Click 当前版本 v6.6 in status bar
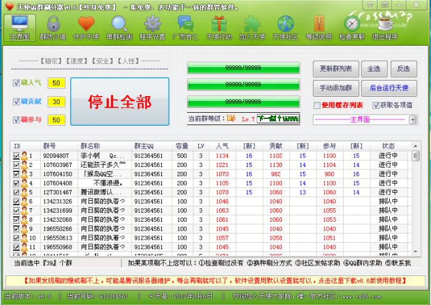The height and width of the screenshot is (305, 431). (28, 296)
